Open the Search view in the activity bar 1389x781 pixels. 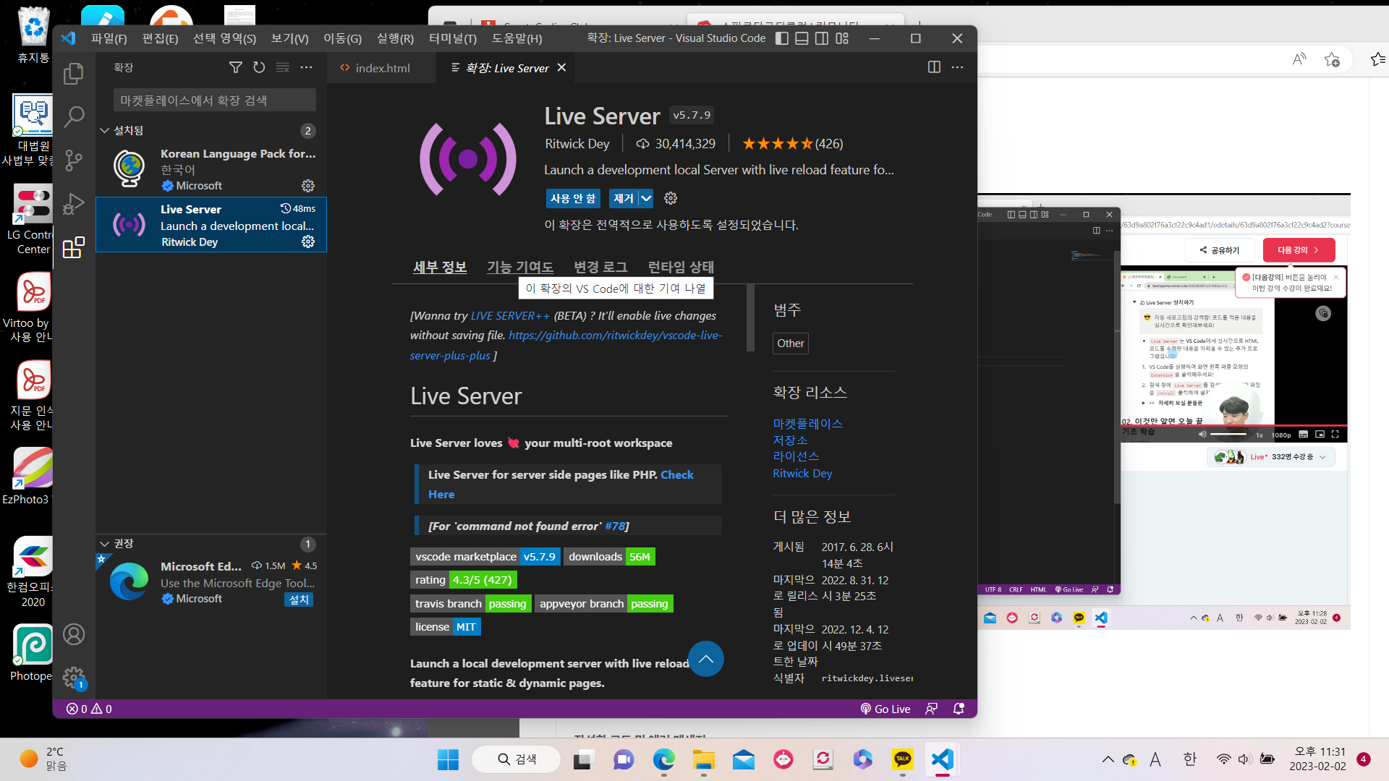pyautogui.click(x=74, y=116)
